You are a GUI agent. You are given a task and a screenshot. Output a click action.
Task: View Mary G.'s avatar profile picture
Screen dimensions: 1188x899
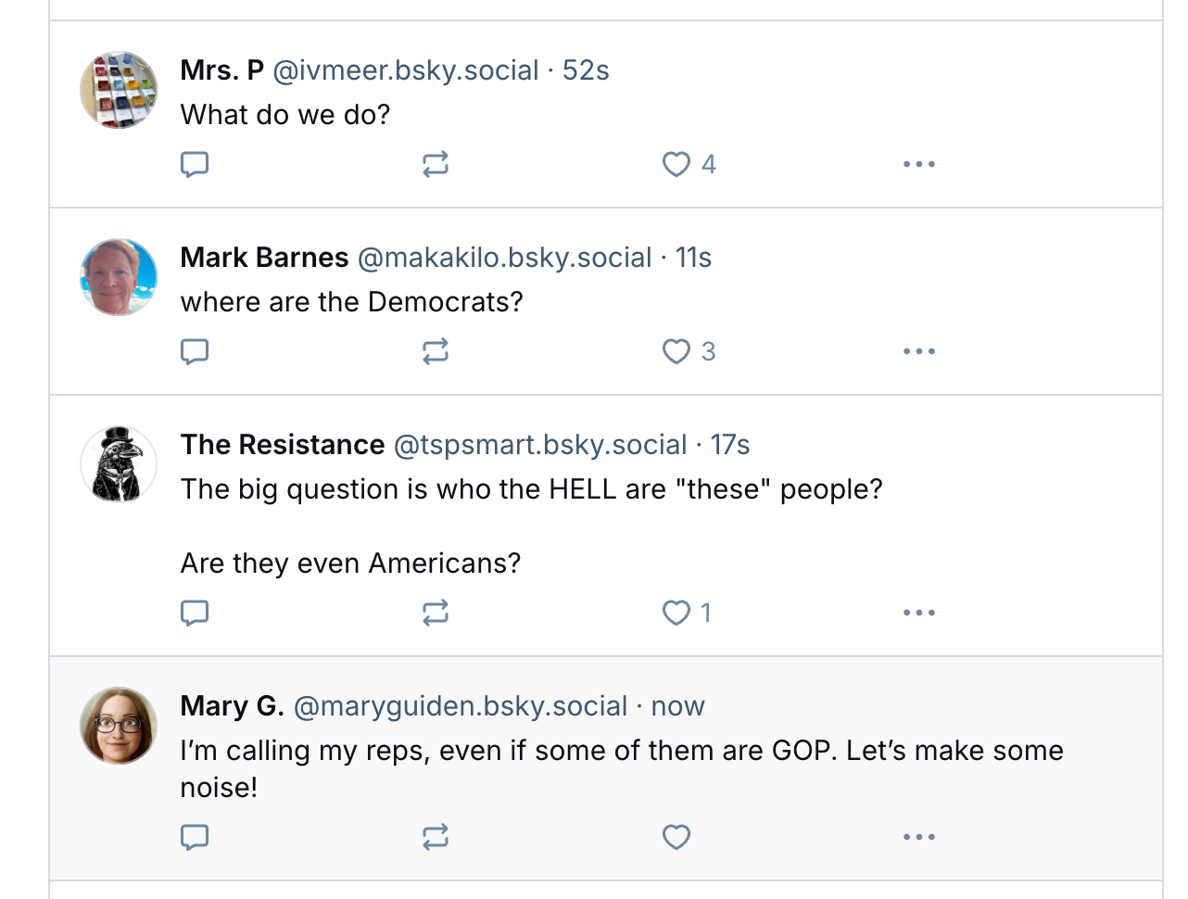(x=119, y=726)
